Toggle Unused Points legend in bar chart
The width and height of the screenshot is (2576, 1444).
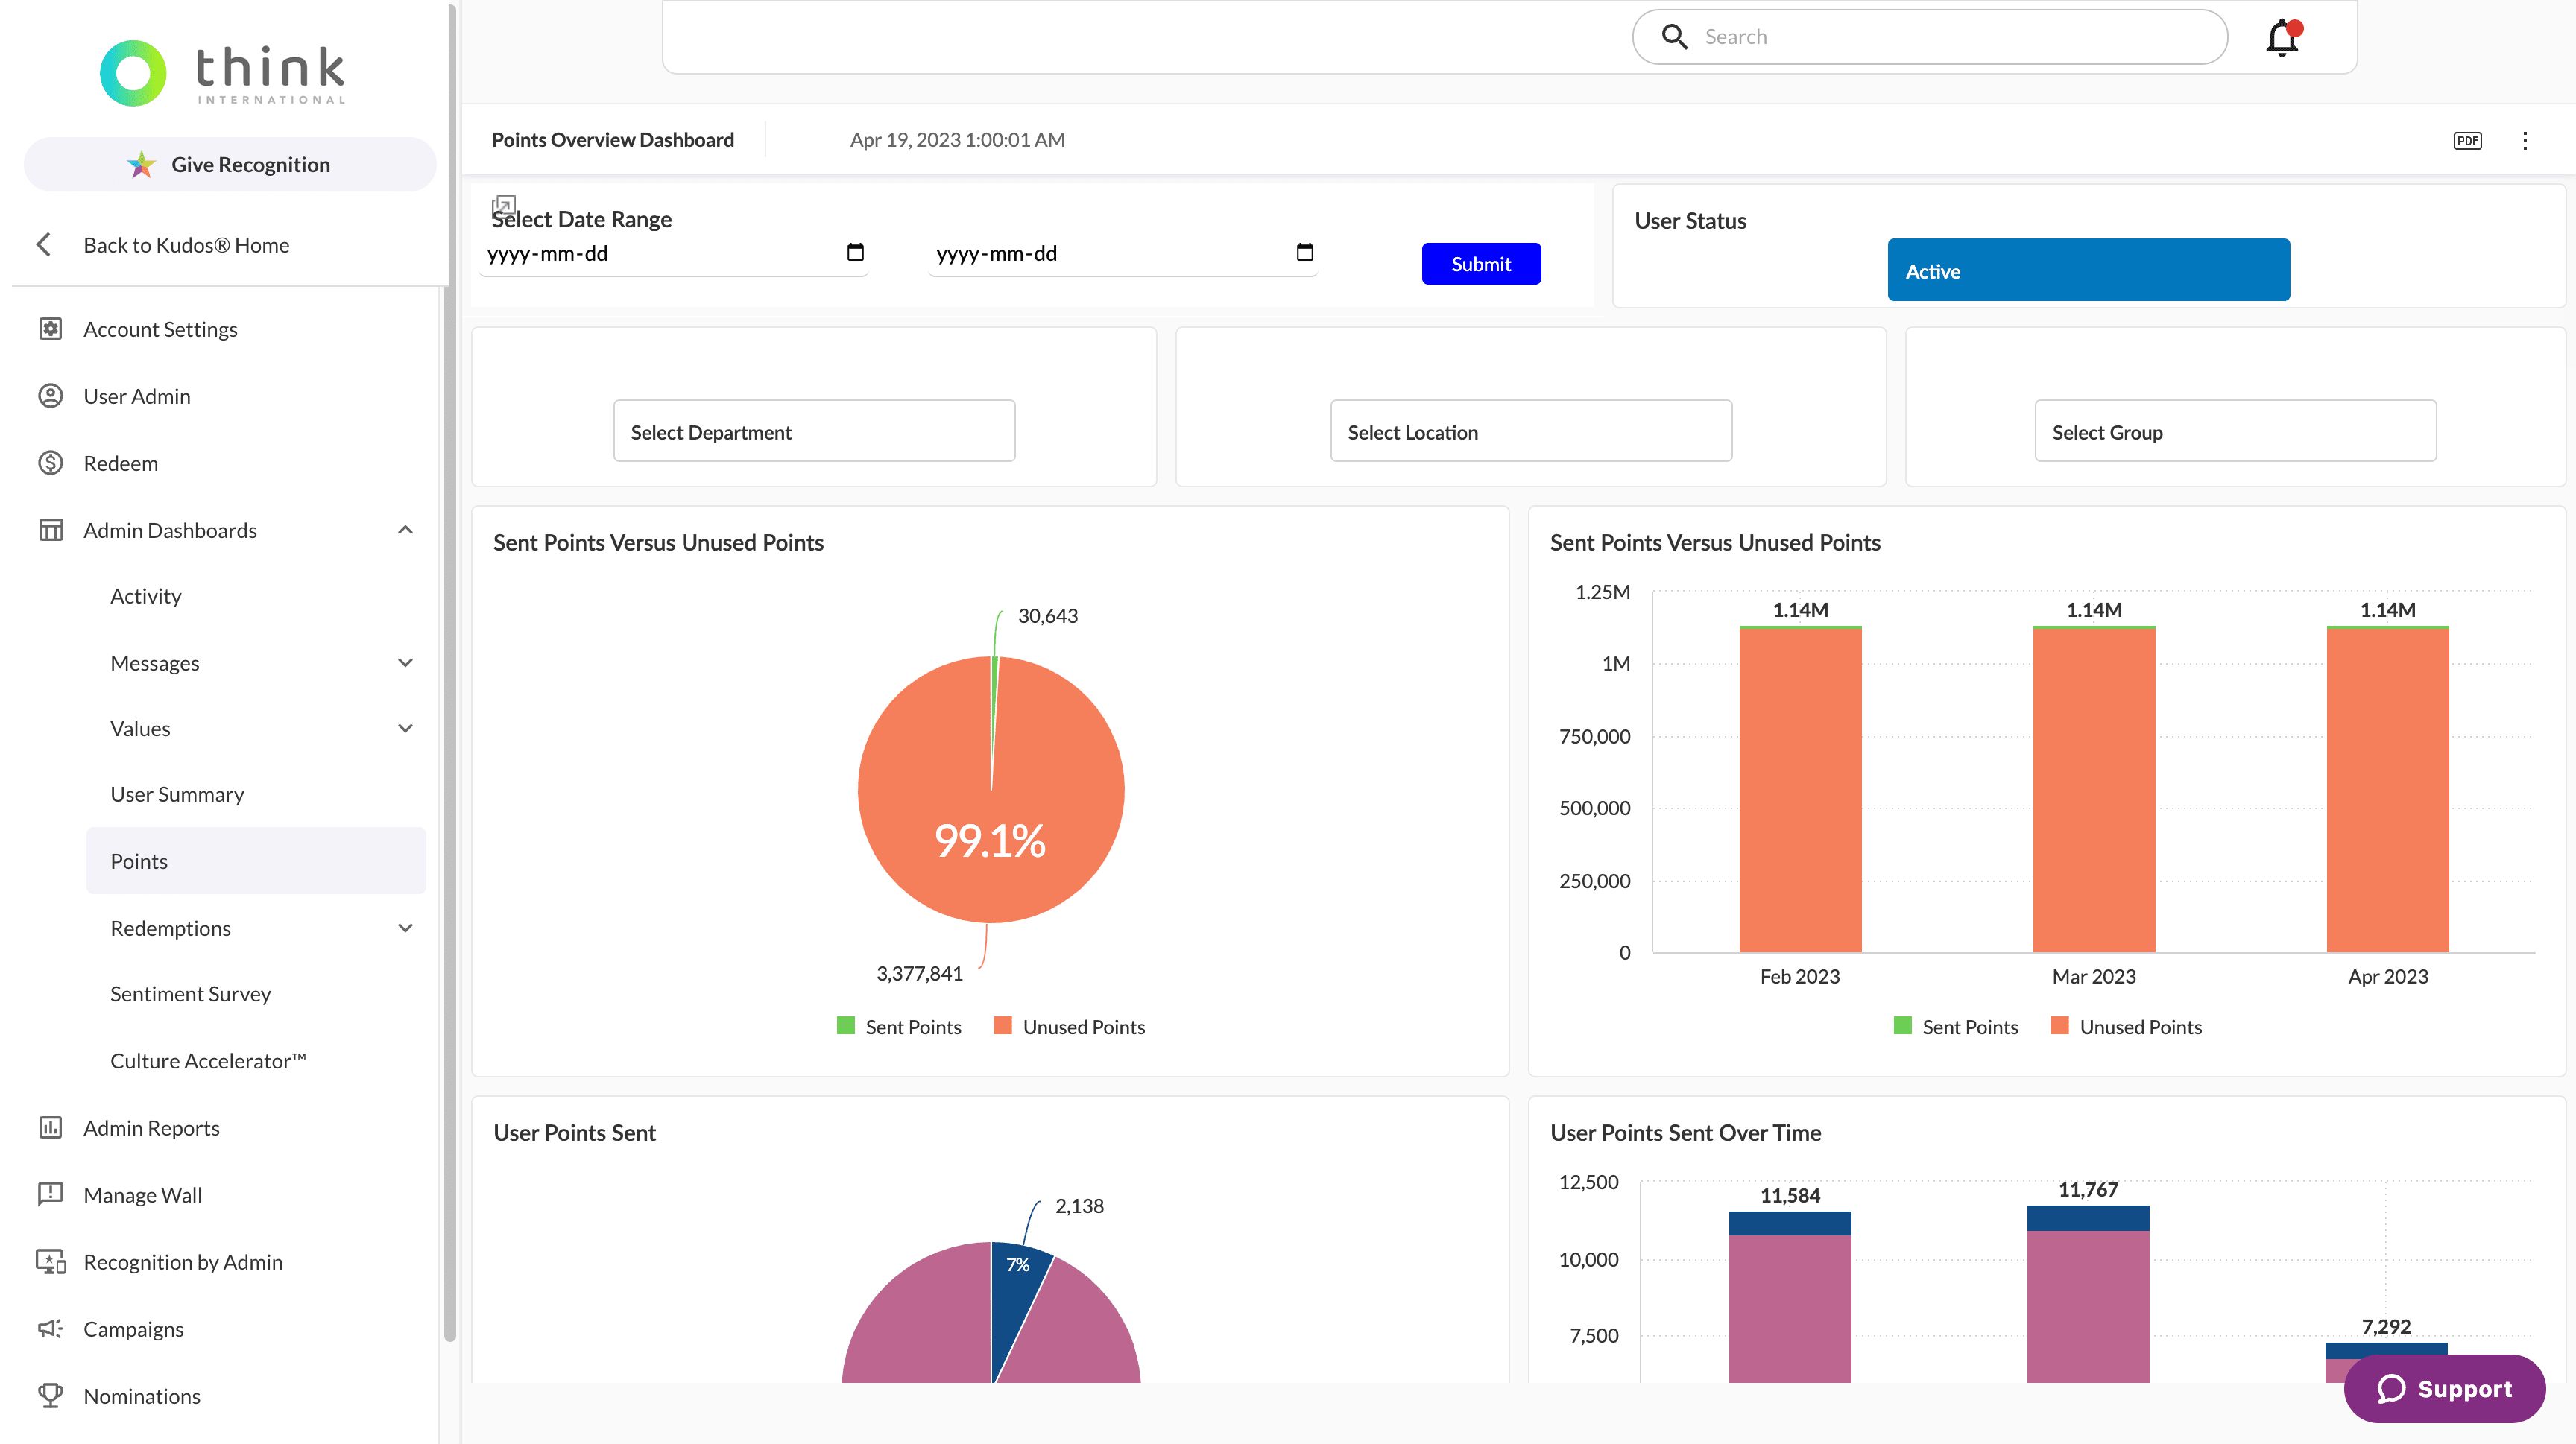click(x=2126, y=1026)
